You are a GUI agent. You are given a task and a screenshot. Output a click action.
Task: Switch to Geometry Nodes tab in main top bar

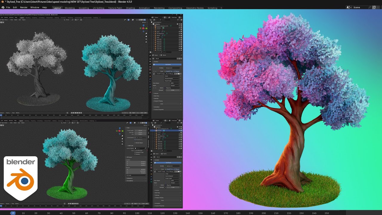click(x=195, y=8)
